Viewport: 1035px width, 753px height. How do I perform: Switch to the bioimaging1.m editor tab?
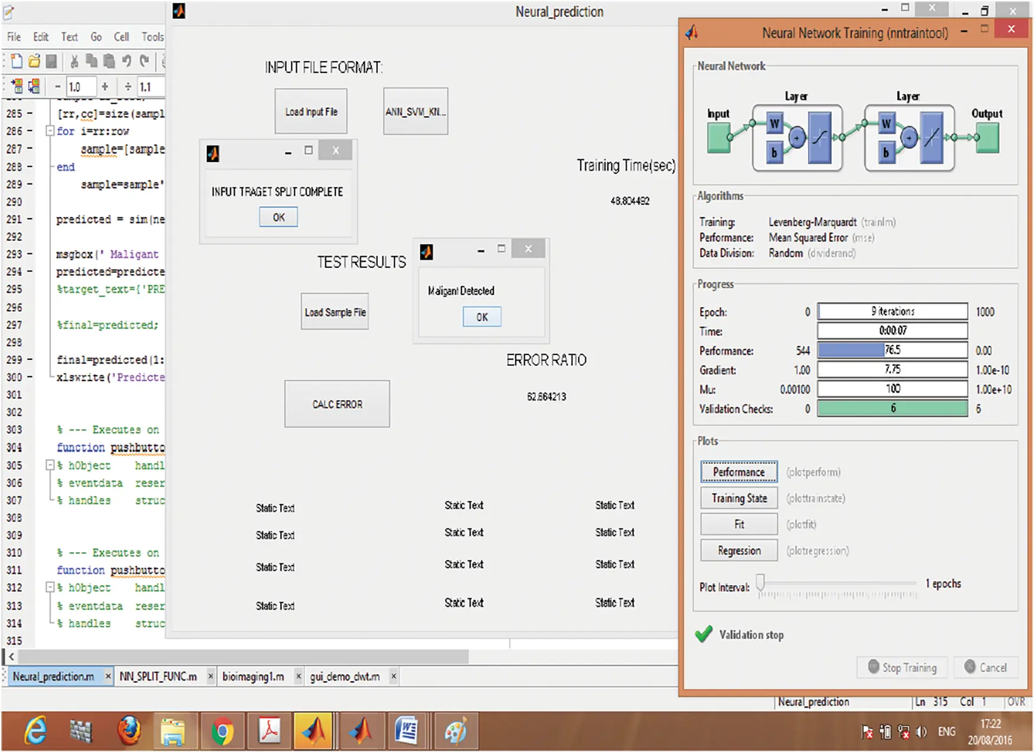point(253,676)
